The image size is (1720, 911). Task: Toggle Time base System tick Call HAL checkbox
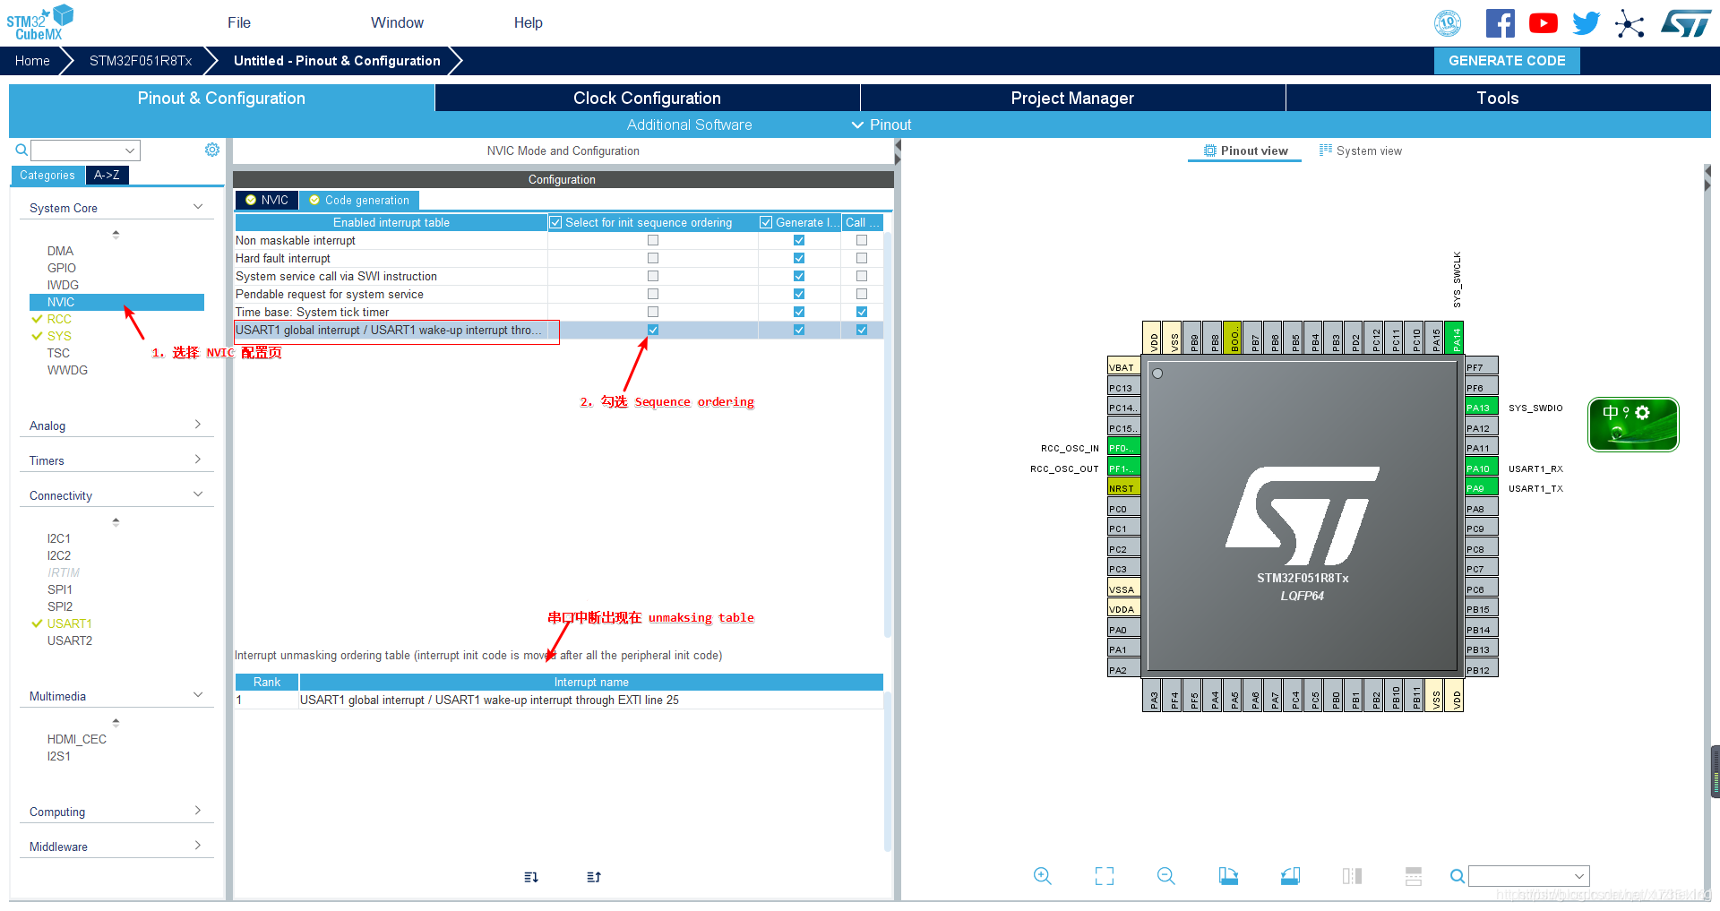tap(862, 312)
